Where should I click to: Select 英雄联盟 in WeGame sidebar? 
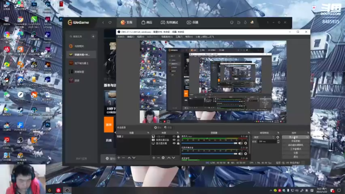pos(81,72)
